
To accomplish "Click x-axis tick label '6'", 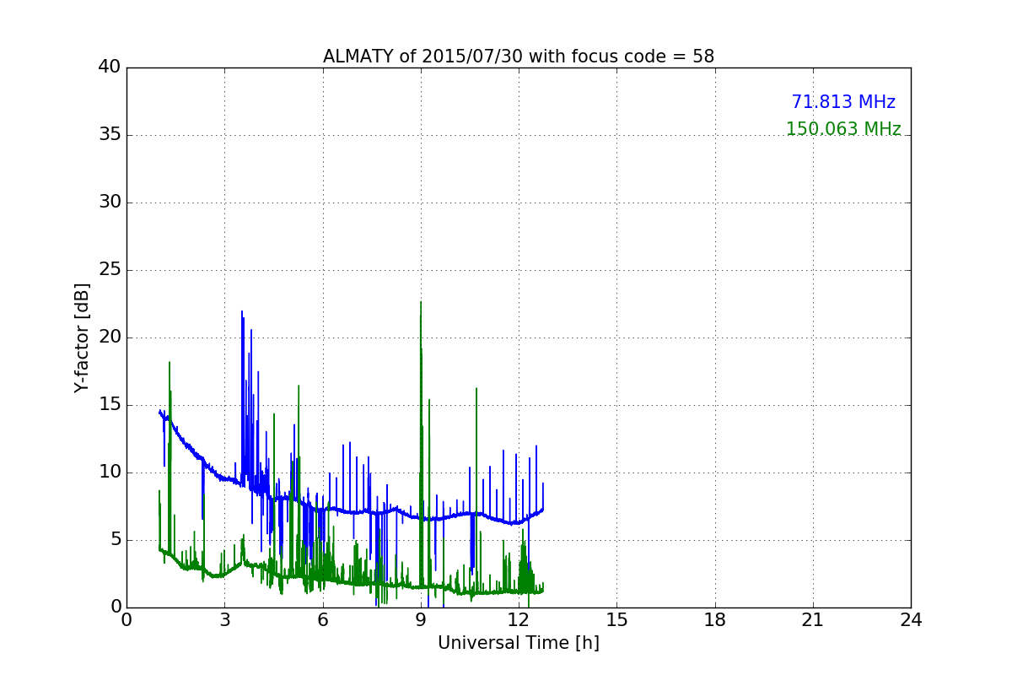I will (x=322, y=619).
